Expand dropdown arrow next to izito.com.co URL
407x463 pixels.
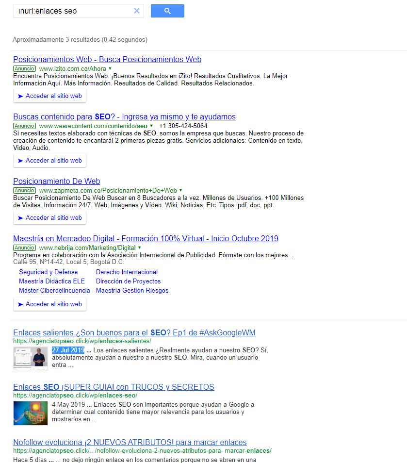(x=110, y=69)
